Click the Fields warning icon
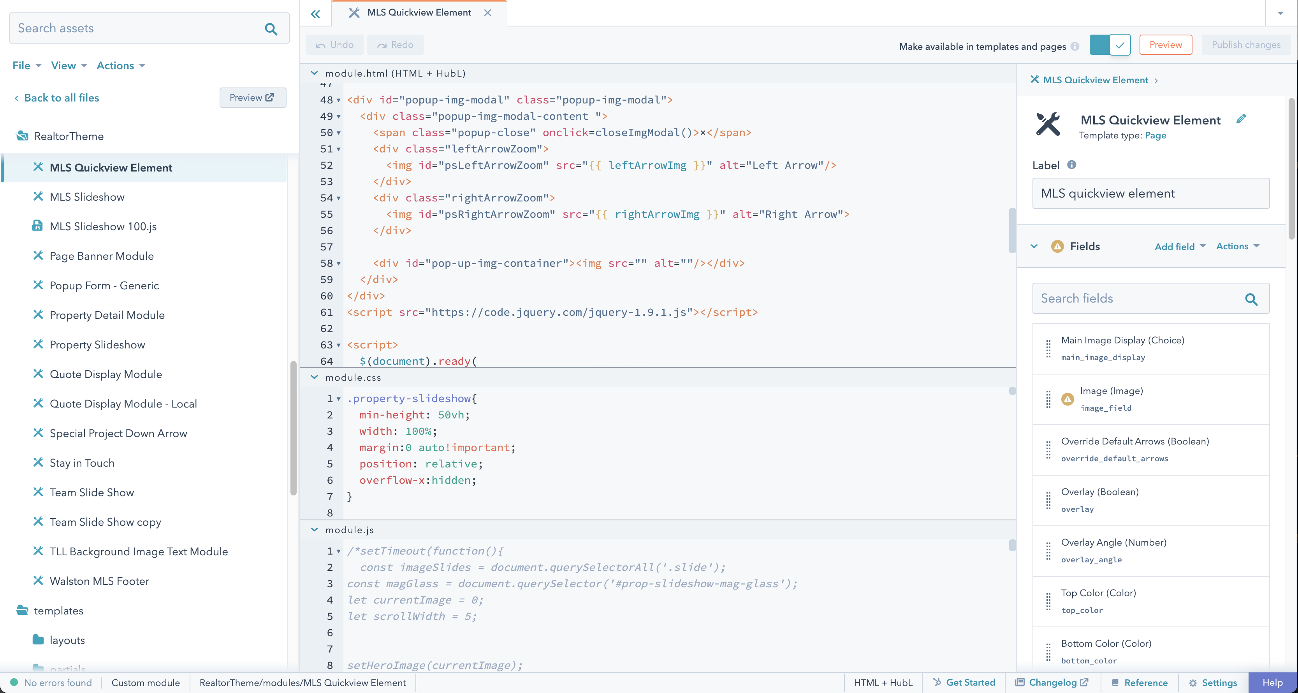 tap(1058, 246)
